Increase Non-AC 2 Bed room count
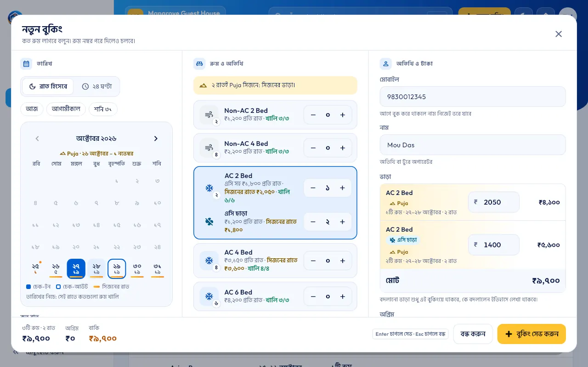The width and height of the screenshot is (588, 367). pyautogui.click(x=342, y=115)
